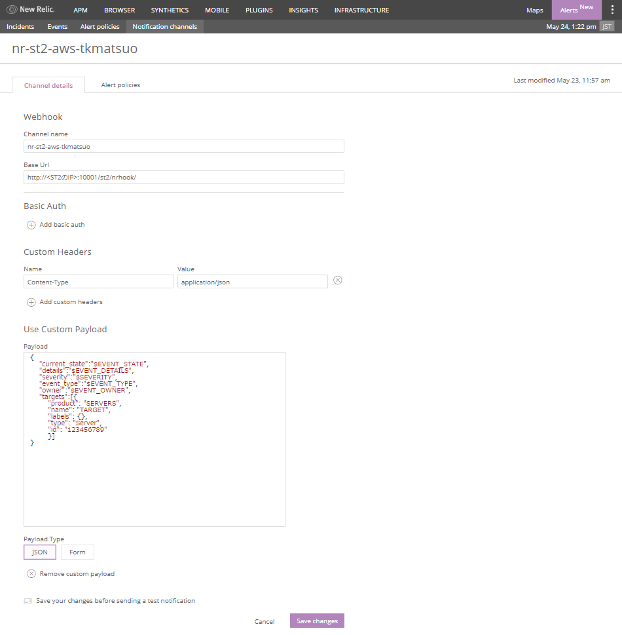Image resolution: width=622 pixels, height=635 pixels.
Task: Switch to the Channel details tab
Action: click(x=48, y=85)
